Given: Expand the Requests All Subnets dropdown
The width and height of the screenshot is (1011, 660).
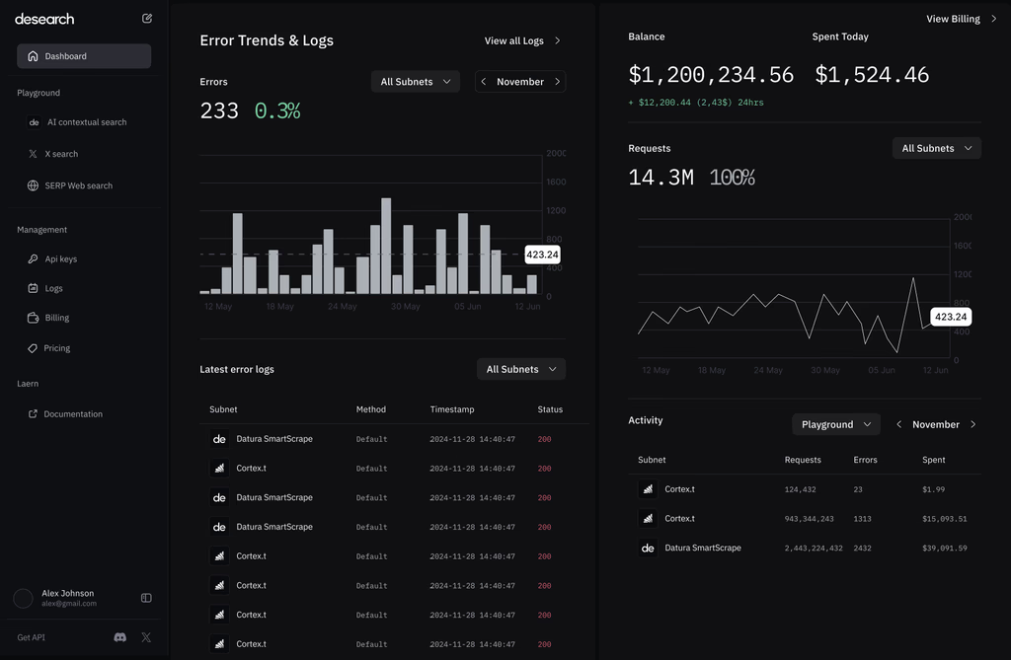Looking at the screenshot, I should (937, 148).
